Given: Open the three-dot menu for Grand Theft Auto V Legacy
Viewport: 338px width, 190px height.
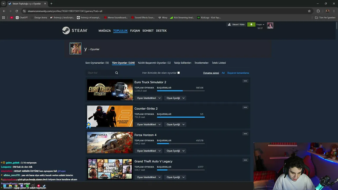Looking at the screenshot, I should [x=245, y=160].
